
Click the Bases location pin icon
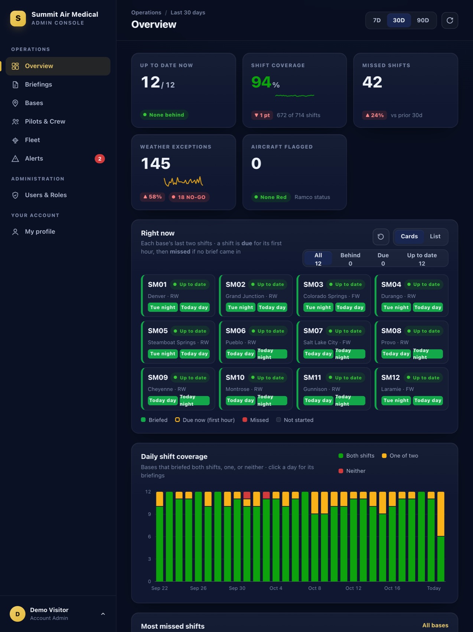[15, 103]
